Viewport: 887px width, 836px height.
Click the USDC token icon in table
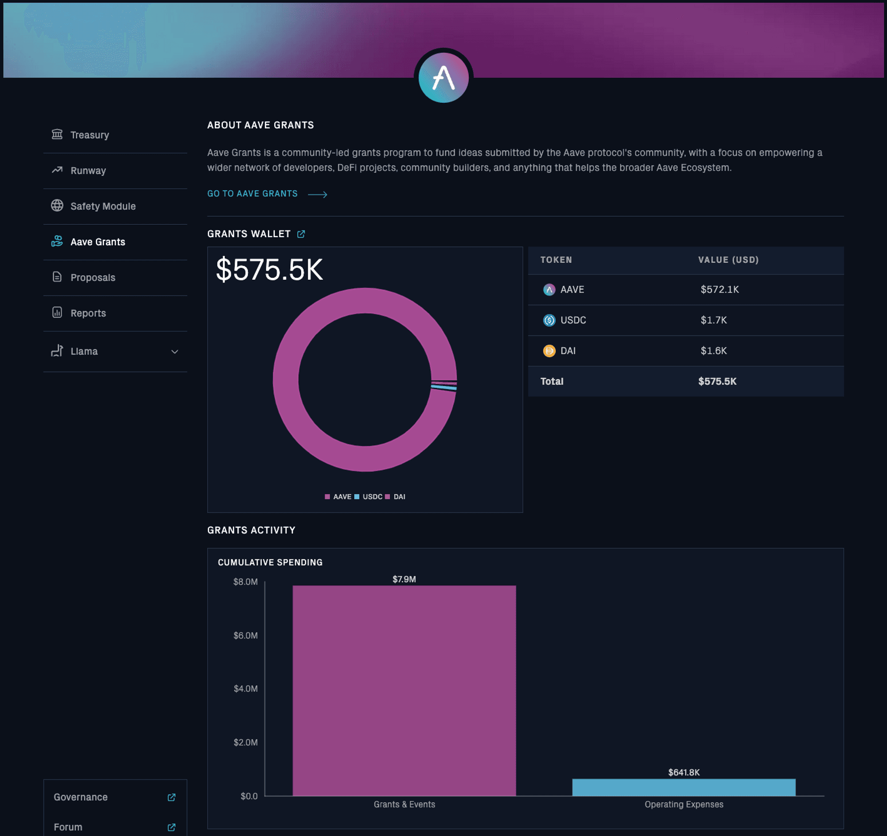(x=549, y=320)
